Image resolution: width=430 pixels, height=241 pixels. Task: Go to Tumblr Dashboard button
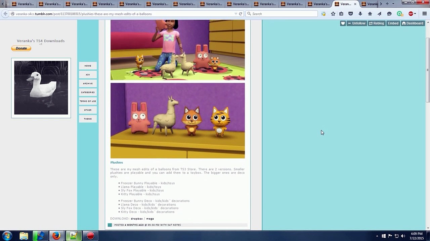(x=413, y=23)
